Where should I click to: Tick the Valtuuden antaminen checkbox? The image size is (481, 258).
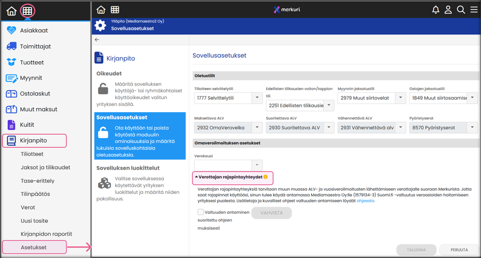[x=201, y=212]
